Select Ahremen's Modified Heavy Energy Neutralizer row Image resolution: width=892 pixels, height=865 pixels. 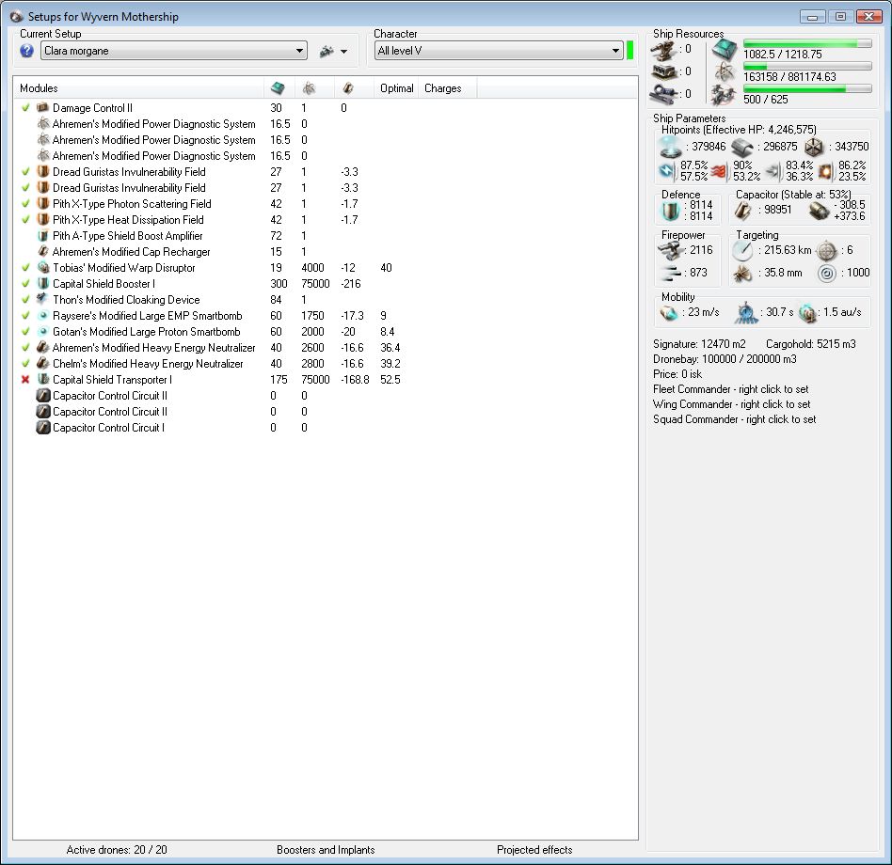pos(326,347)
